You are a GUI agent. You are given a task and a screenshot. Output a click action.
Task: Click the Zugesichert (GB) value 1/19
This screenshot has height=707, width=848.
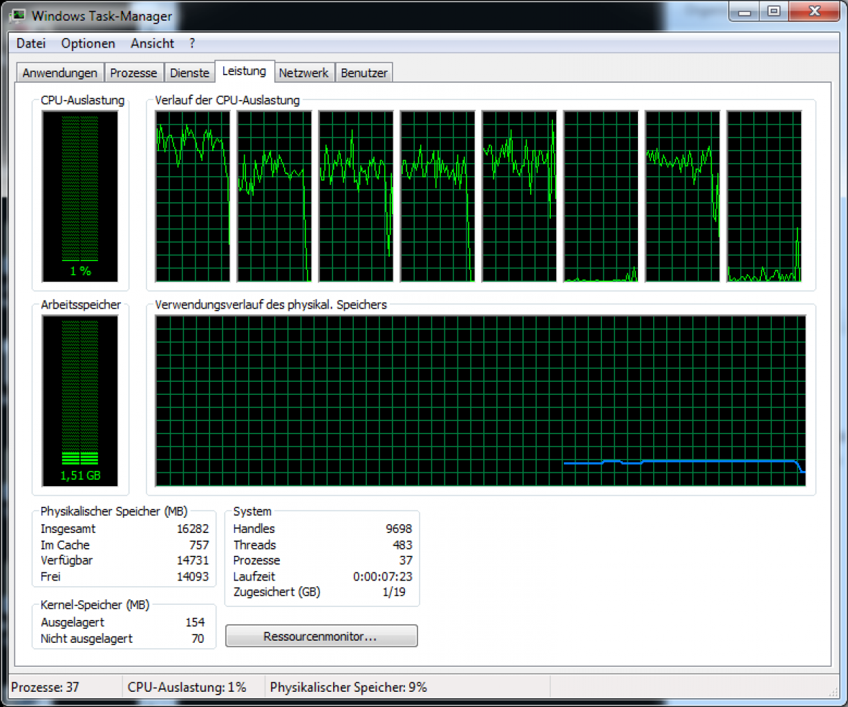click(x=394, y=592)
